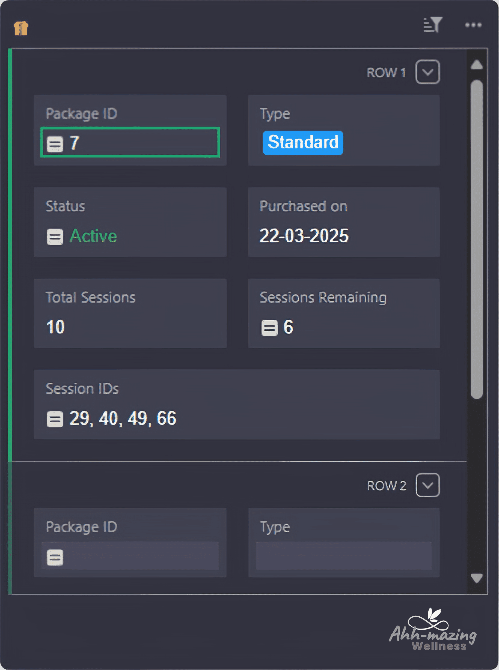Image resolution: width=499 pixels, height=670 pixels.
Task: Open the three-dot more options menu
Action: click(x=473, y=25)
